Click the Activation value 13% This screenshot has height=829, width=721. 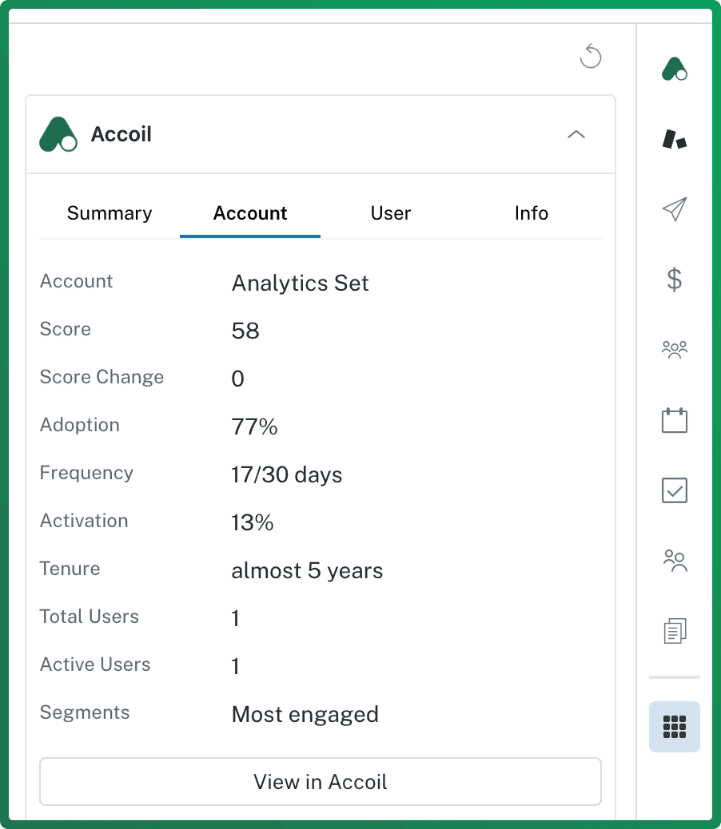(x=253, y=522)
